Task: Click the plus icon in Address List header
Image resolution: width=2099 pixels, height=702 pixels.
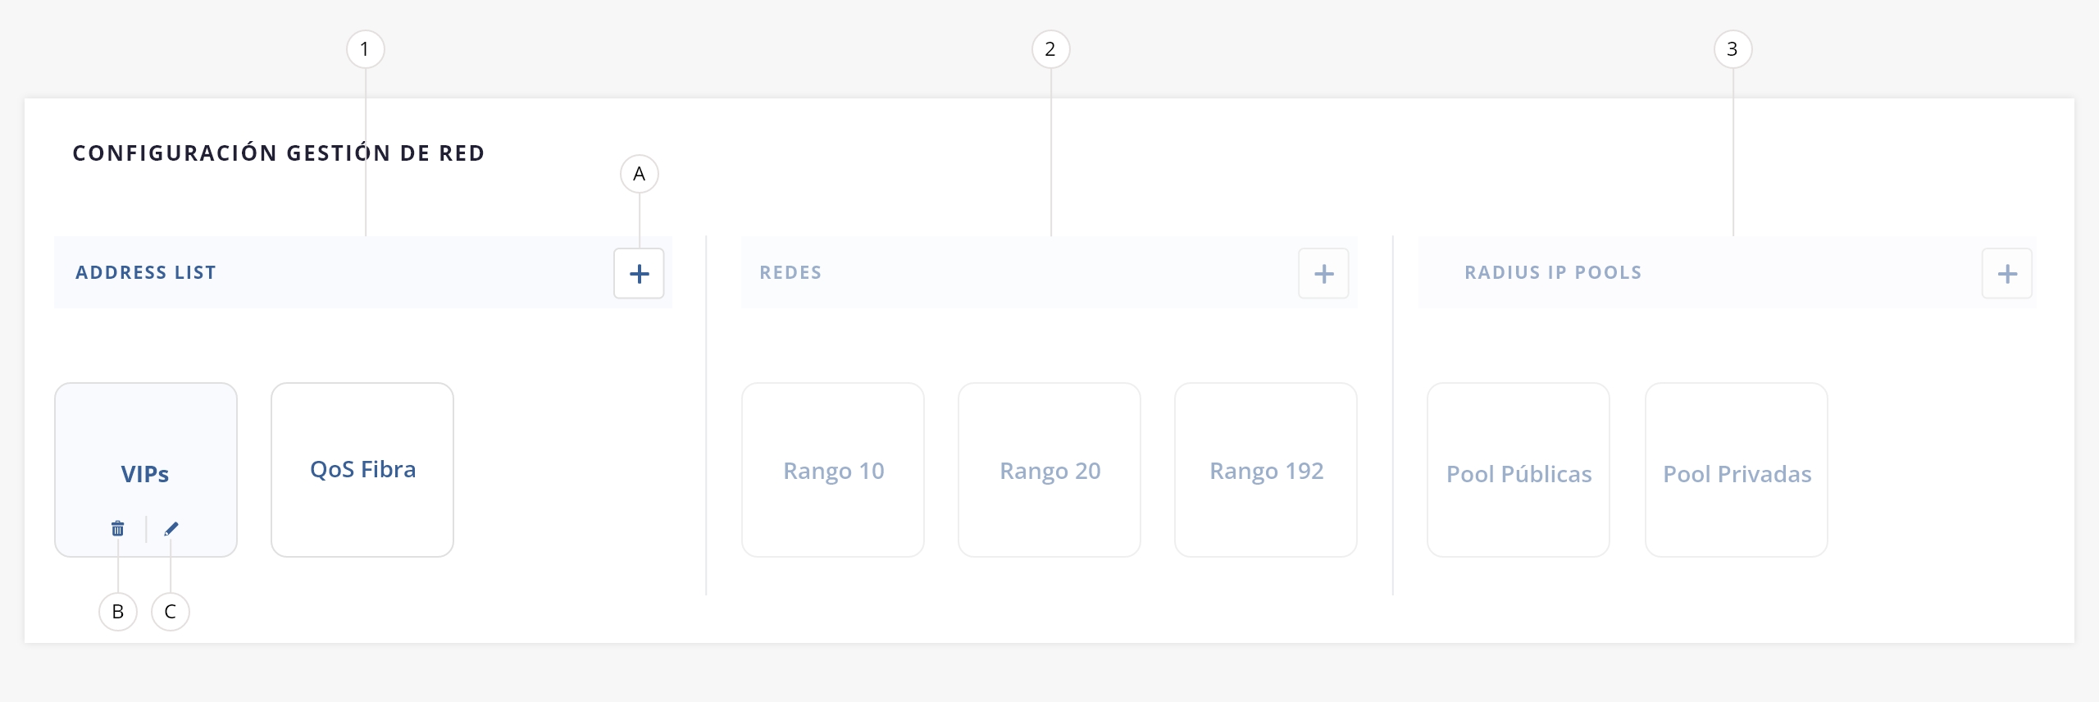Action: pos(639,274)
